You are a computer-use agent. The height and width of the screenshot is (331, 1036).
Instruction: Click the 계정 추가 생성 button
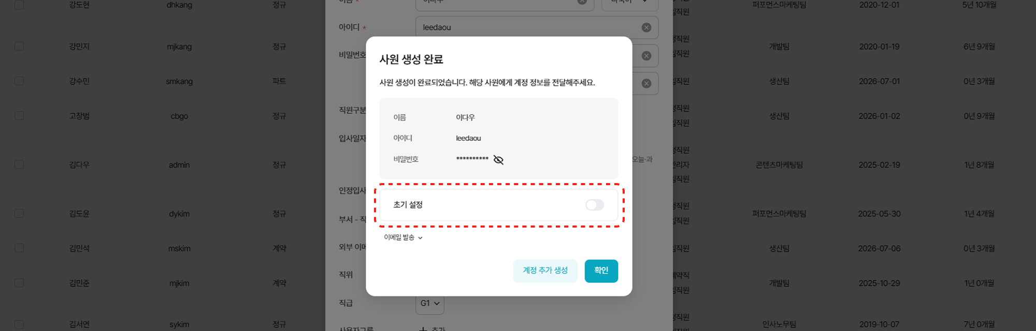click(545, 270)
